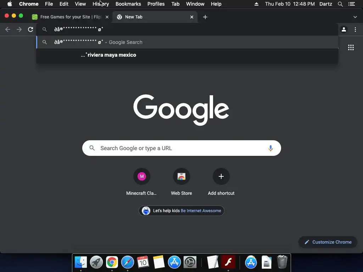This screenshot has height=272, width=363.
Task: Open Notification Center list icon
Action: pyautogui.click(x=351, y=4)
